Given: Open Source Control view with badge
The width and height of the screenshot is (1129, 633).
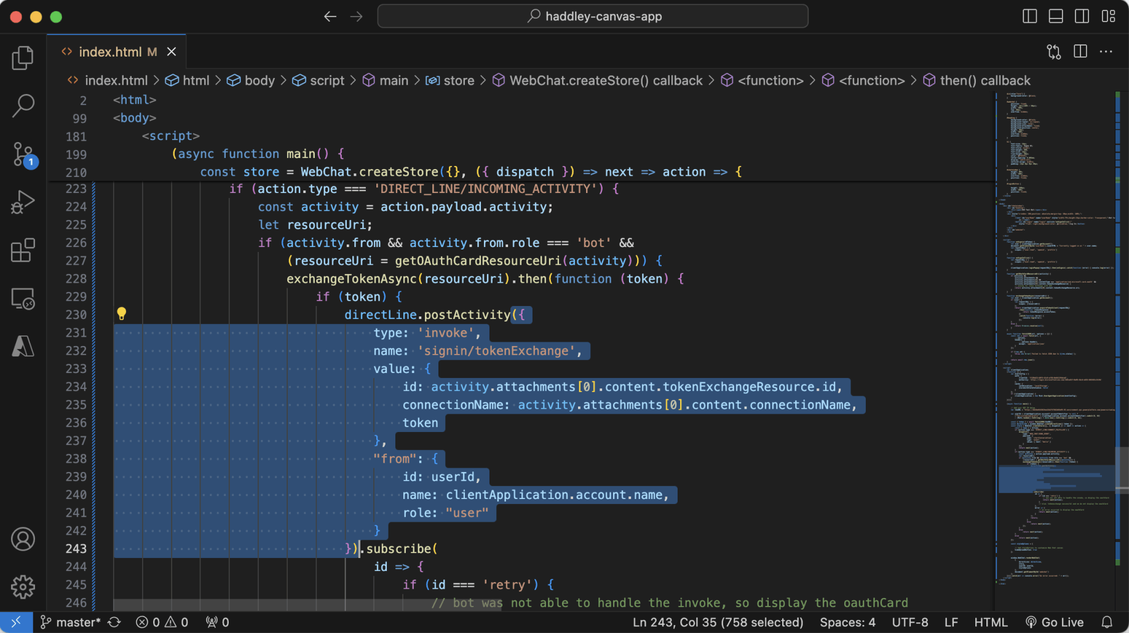Looking at the screenshot, I should (24, 154).
